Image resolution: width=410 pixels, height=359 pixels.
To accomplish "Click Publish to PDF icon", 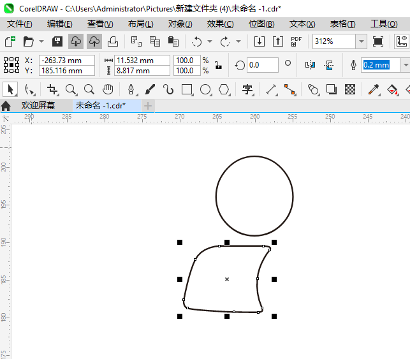I will point(296,41).
